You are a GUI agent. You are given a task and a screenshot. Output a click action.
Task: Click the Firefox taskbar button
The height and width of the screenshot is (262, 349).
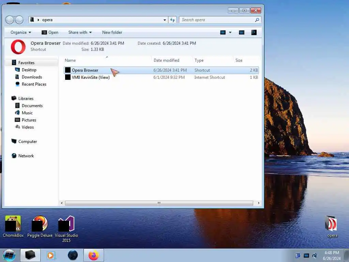point(94,255)
